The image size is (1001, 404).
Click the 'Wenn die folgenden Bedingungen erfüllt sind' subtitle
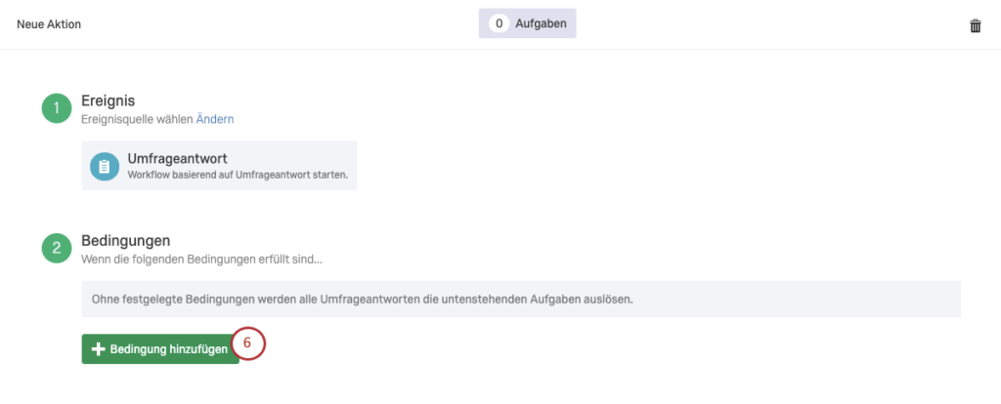point(202,260)
